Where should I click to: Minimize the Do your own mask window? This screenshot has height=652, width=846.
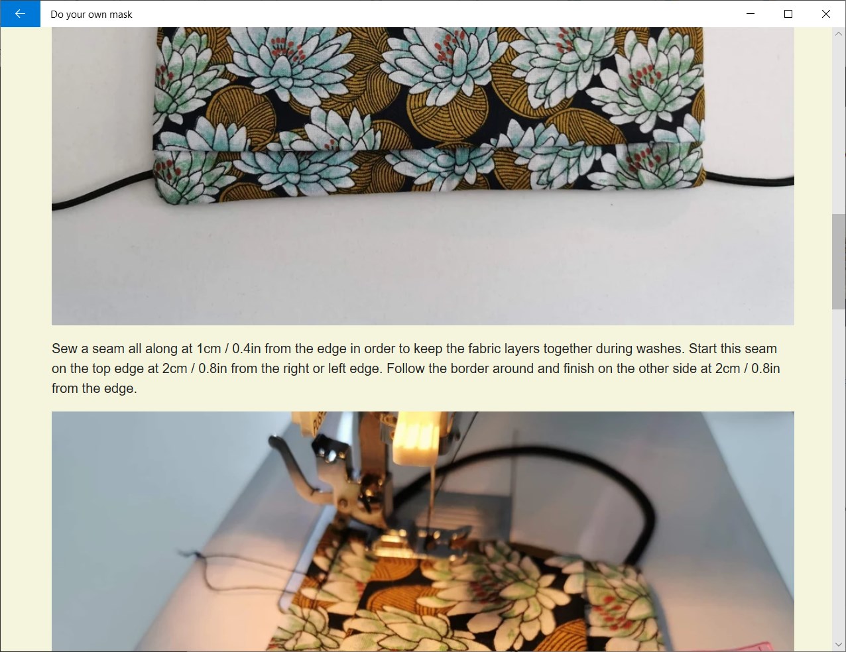coord(751,14)
